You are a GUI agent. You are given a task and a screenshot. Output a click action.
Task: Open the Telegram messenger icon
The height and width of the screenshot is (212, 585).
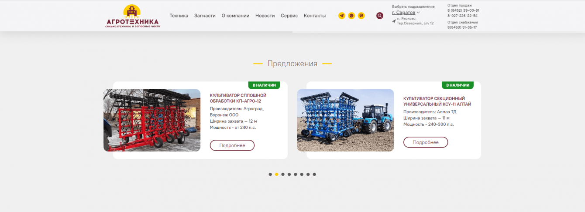[x=341, y=16]
